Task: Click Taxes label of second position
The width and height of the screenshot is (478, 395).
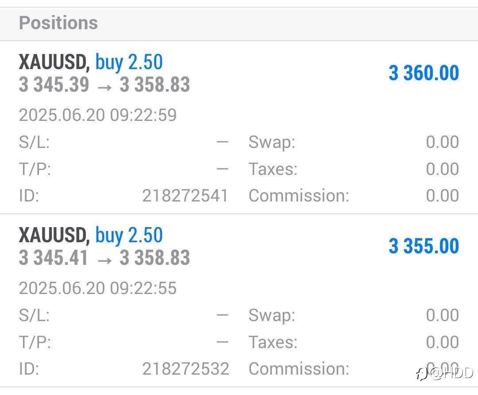Action: (273, 342)
